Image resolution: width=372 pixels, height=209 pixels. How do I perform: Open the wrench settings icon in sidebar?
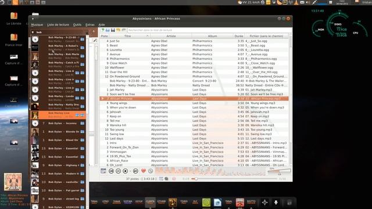(x=95, y=41)
